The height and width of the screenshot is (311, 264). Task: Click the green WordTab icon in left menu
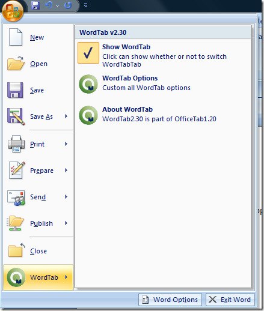pyautogui.click(x=16, y=277)
